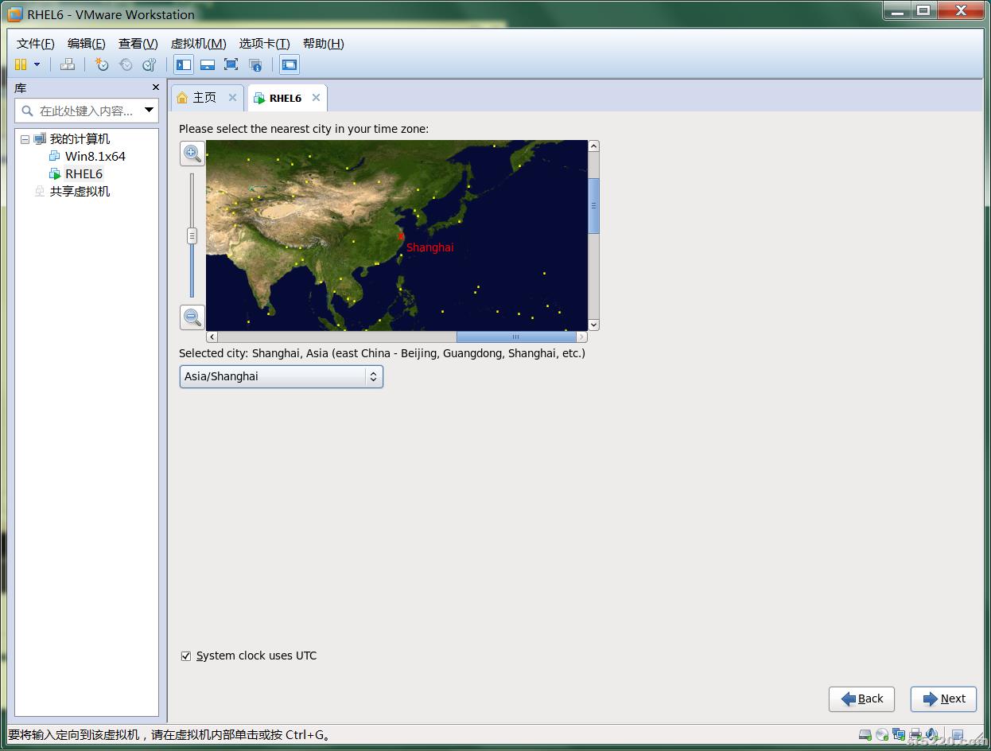This screenshot has height=751, width=991.
Task: Collapse the 我的计算机 tree node
Action: click(25, 139)
